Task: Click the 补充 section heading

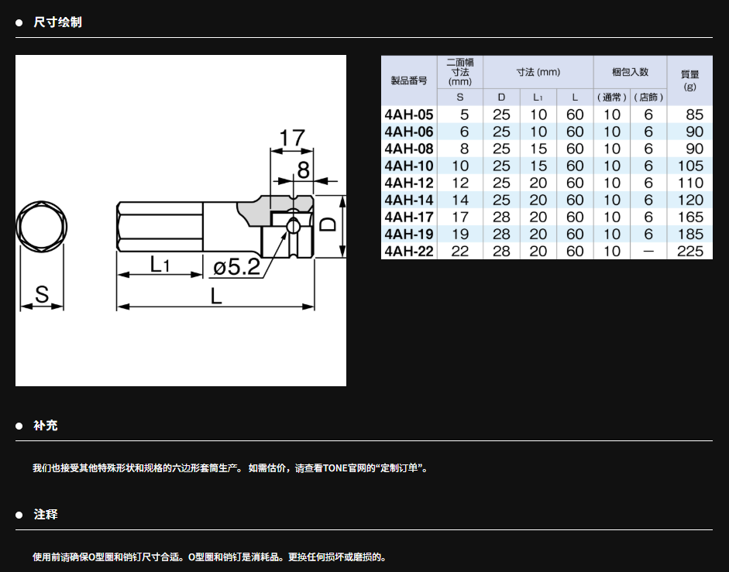Action: click(45, 426)
